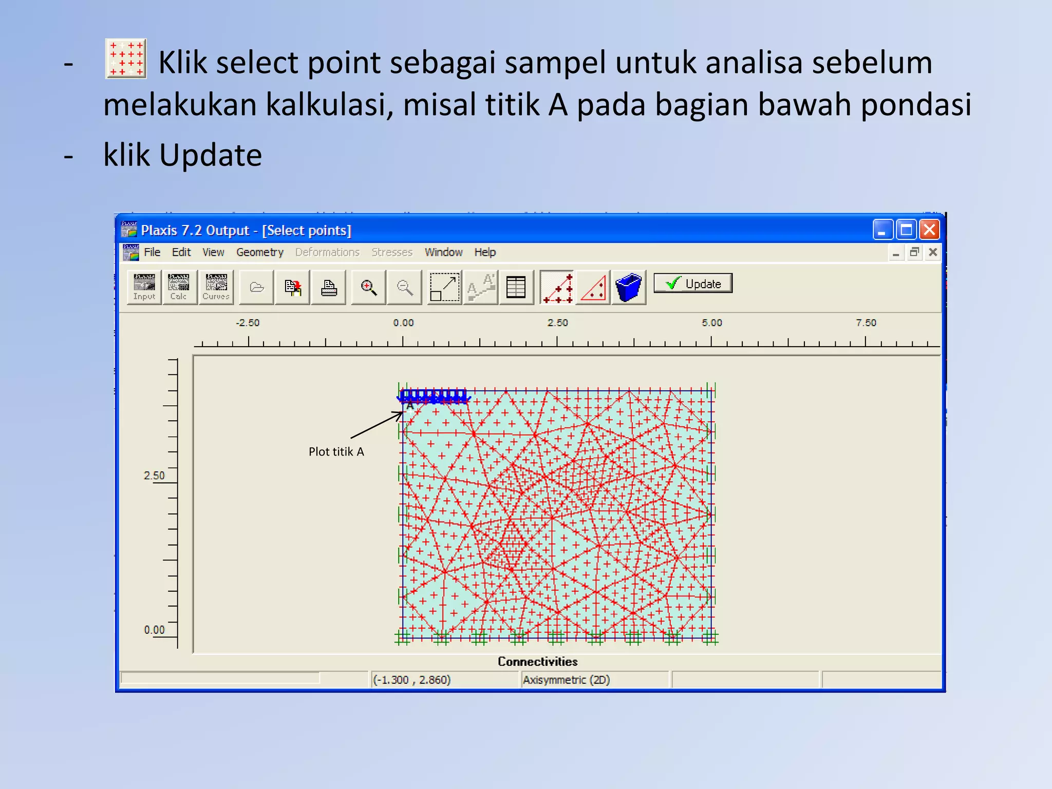Viewport: 1052px width, 789px height.
Task: Select nodes for curves tool
Action: coord(557,288)
